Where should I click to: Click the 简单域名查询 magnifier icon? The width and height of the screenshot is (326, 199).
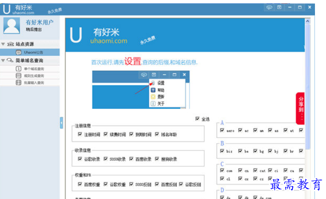pyautogui.click(x=10, y=60)
